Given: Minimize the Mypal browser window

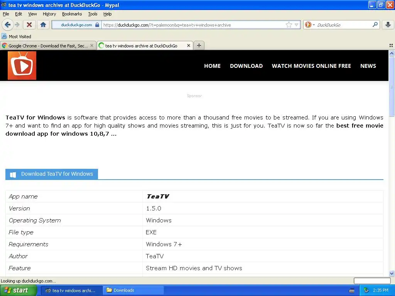Looking at the screenshot, I should coord(372,5).
